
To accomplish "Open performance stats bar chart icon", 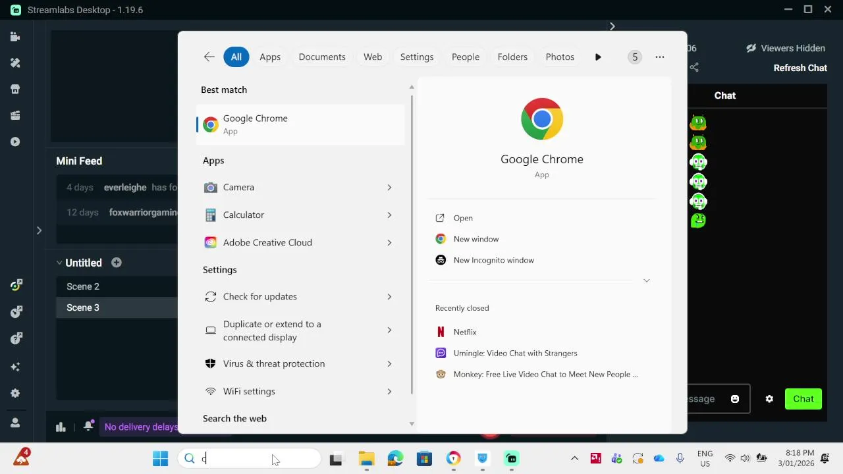I will tap(61, 427).
